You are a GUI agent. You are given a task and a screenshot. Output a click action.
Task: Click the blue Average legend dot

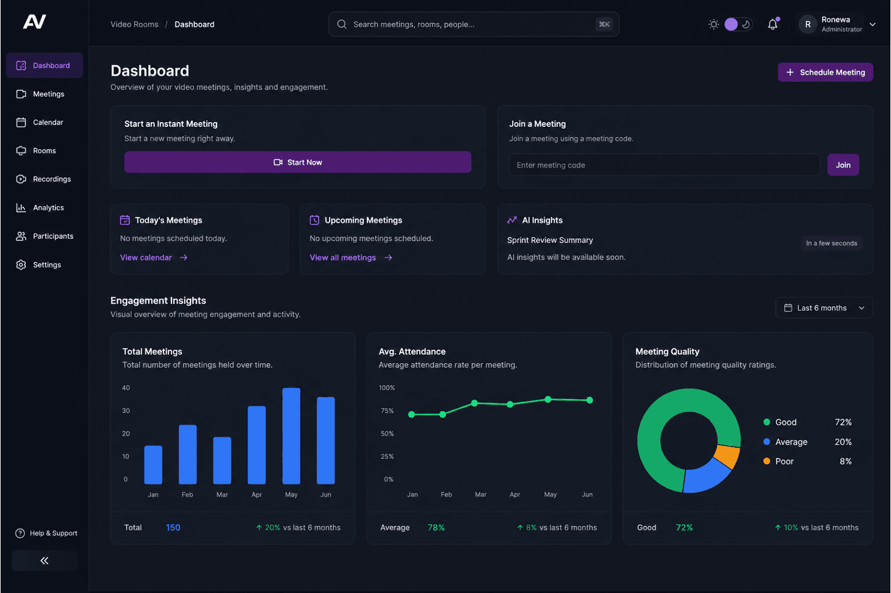pyautogui.click(x=767, y=442)
